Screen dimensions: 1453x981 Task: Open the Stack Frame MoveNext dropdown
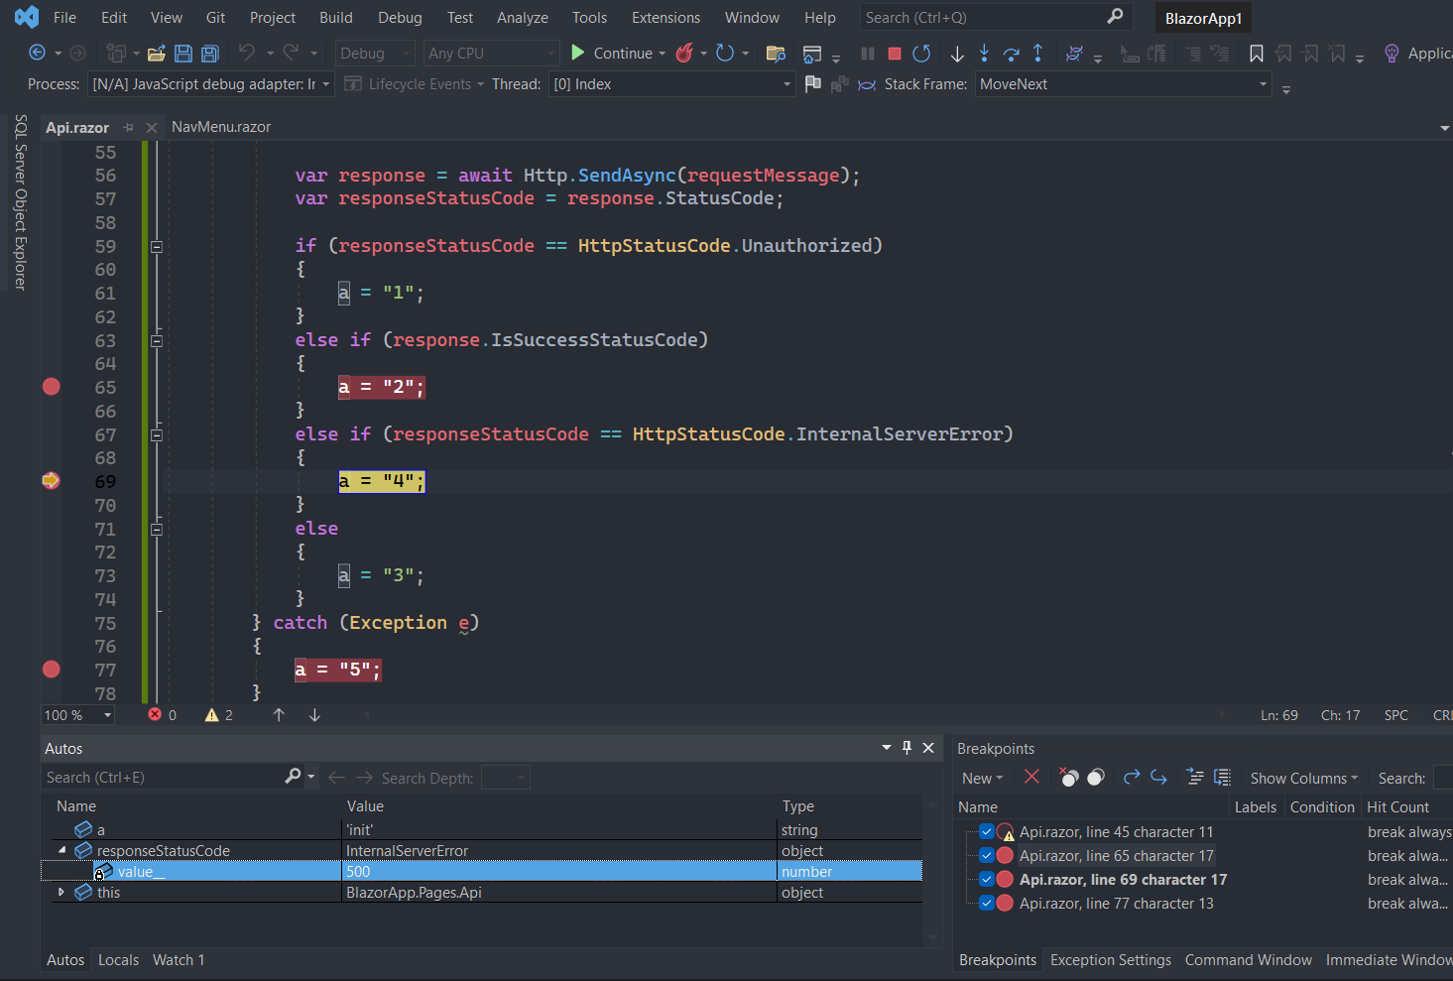(1263, 84)
